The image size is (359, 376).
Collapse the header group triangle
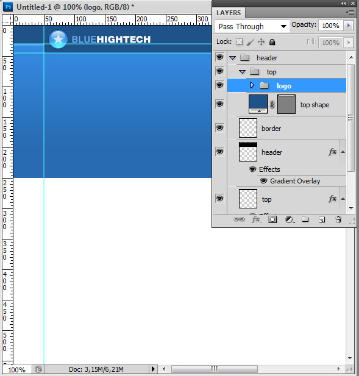233,58
